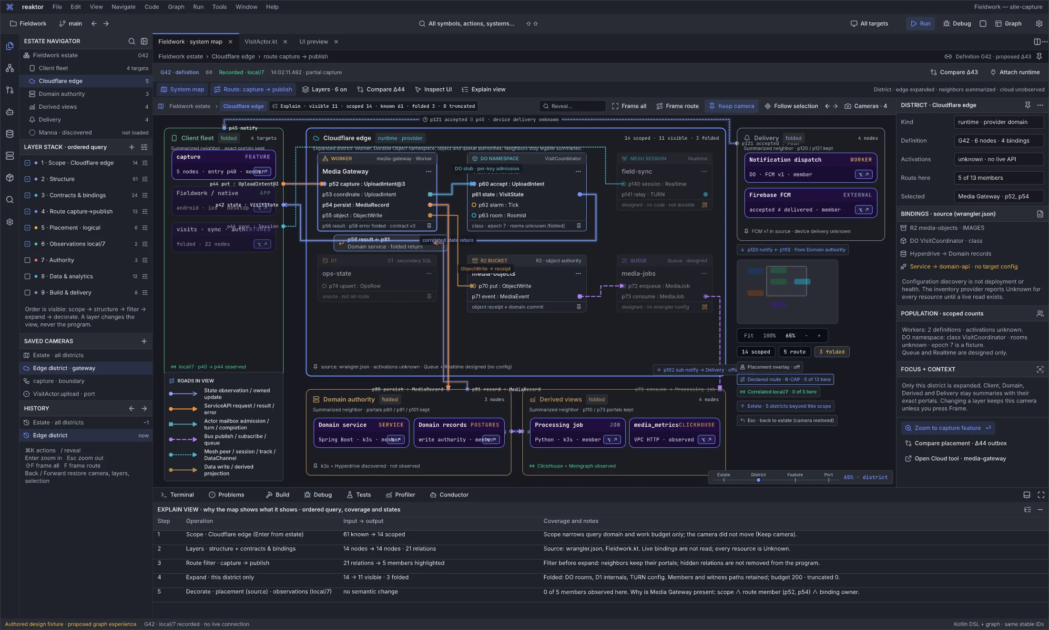Open media-objects node options menu

pyautogui.click(x=578, y=274)
